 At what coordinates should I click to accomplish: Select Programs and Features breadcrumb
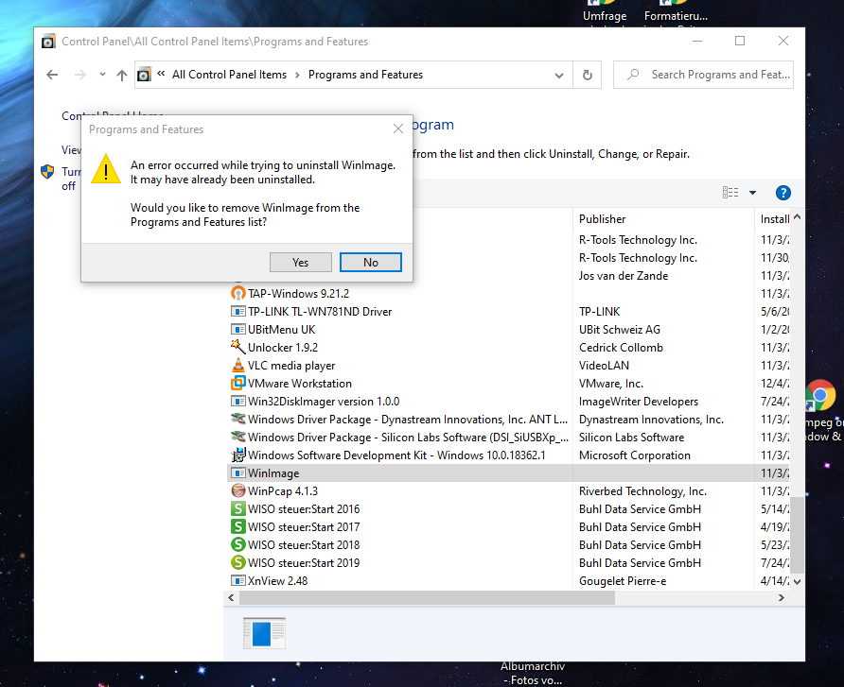pyautogui.click(x=365, y=75)
